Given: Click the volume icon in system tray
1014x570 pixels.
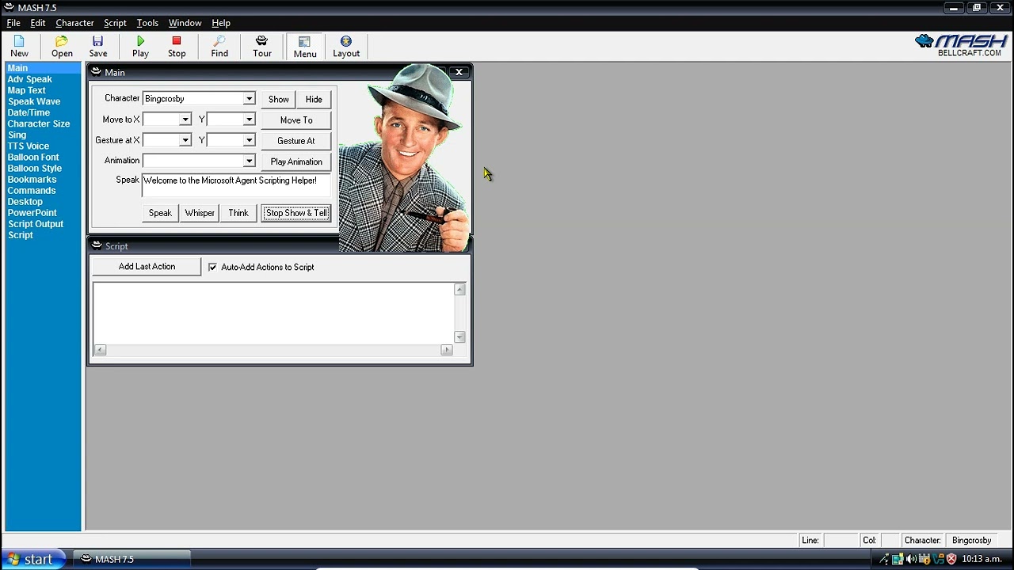Looking at the screenshot, I should pyautogui.click(x=911, y=559).
